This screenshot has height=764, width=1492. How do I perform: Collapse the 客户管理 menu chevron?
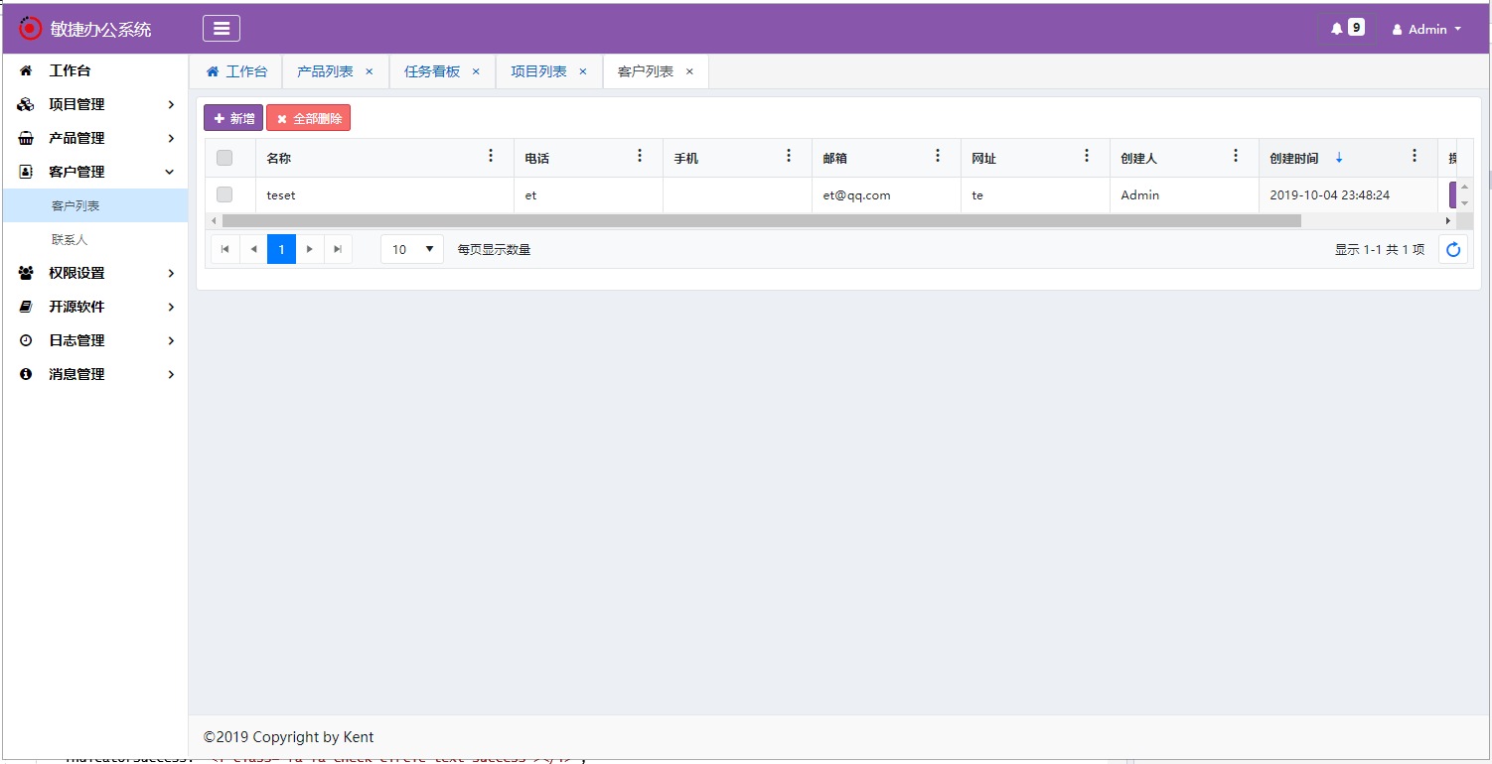pyautogui.click(x=170, y=172)
